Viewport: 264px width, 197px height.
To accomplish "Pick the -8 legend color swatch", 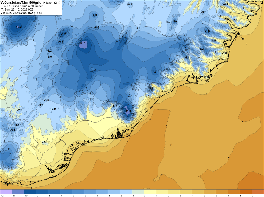I will (54, 192).
